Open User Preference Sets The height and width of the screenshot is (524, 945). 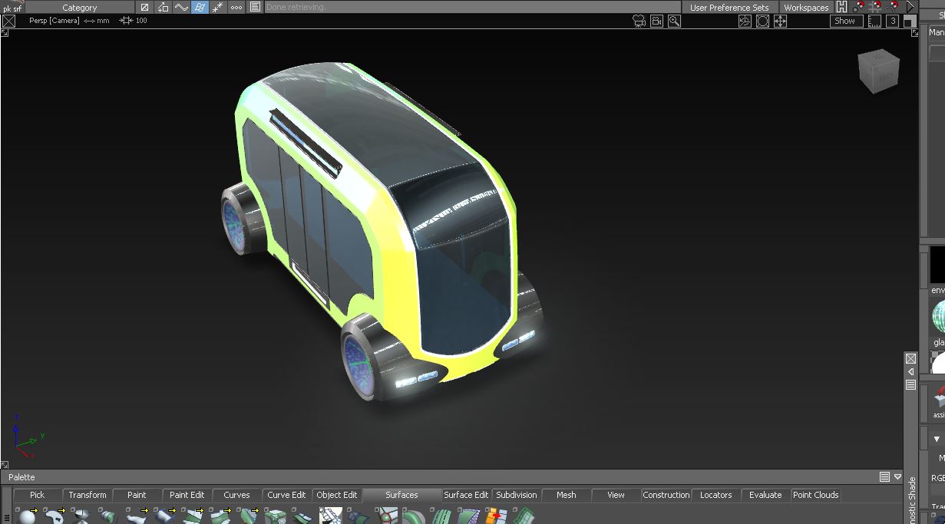(729, 7)
